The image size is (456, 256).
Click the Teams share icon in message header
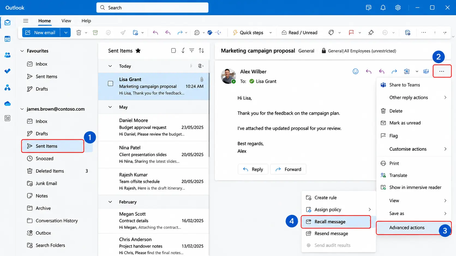[x=426, y=71]
